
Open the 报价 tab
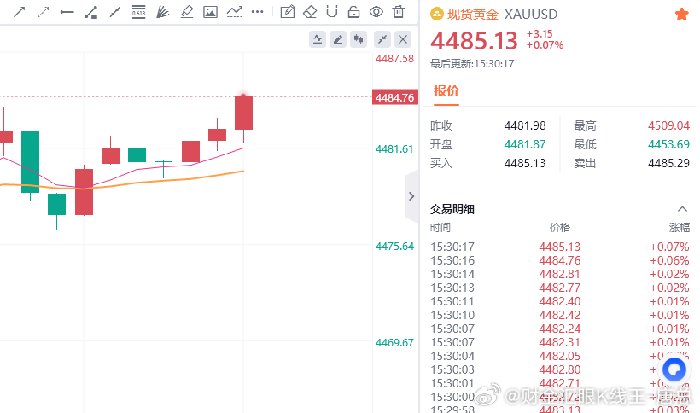click(446, 91)
